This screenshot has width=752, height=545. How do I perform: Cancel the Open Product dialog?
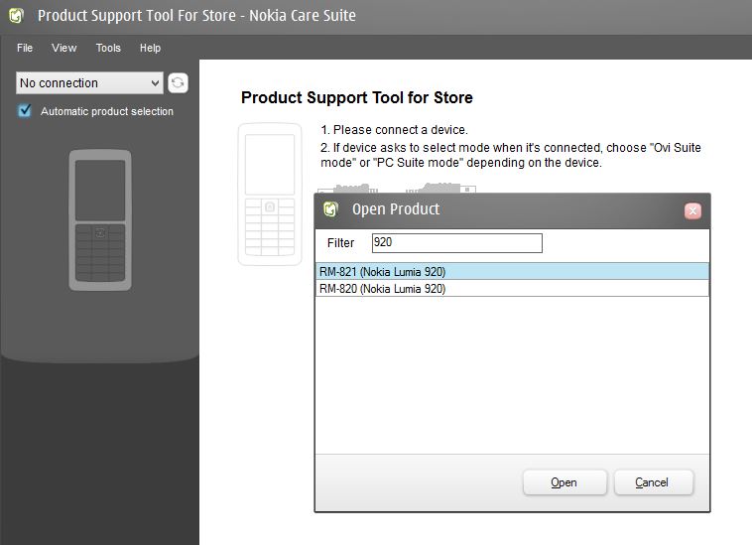click(x=653, y=482)
